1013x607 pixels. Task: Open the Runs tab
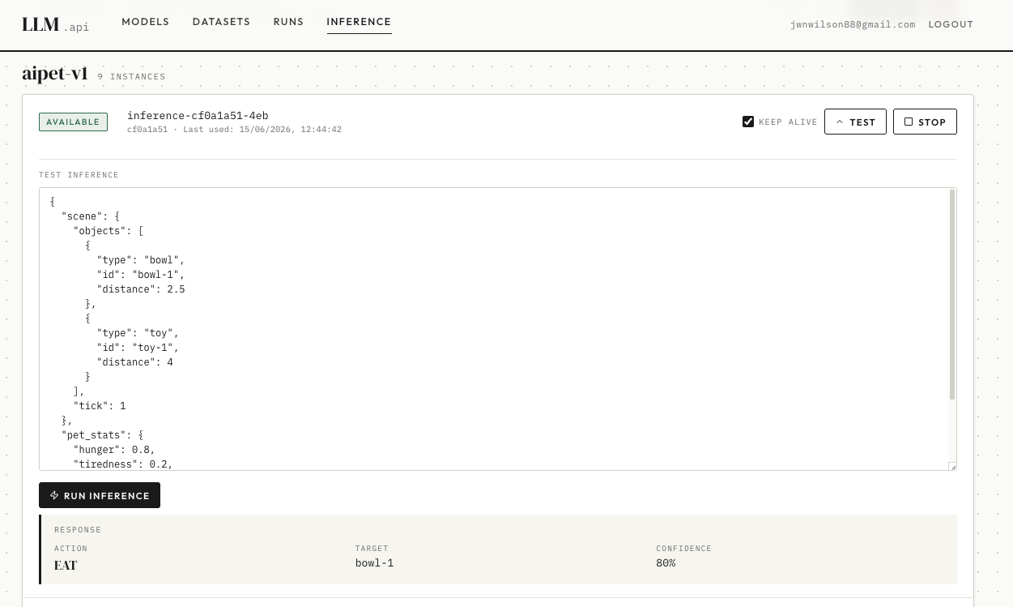[288, 22]
